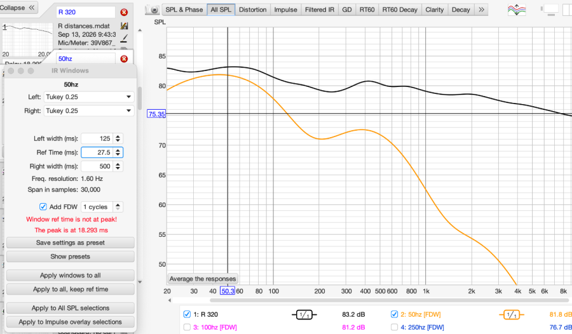This screenshot has width=572, height=334.
Task: Click the FDW cycles stepper arrows
Action: (x=118, y=207)
